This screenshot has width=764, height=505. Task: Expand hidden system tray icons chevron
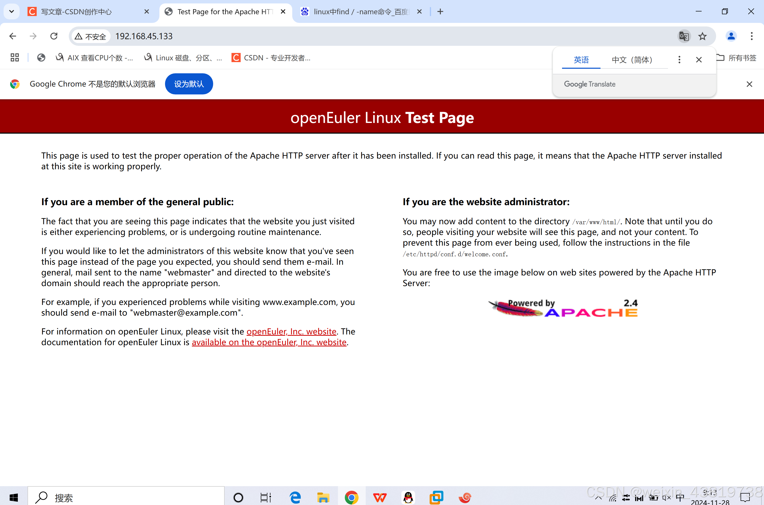point(598,498)
